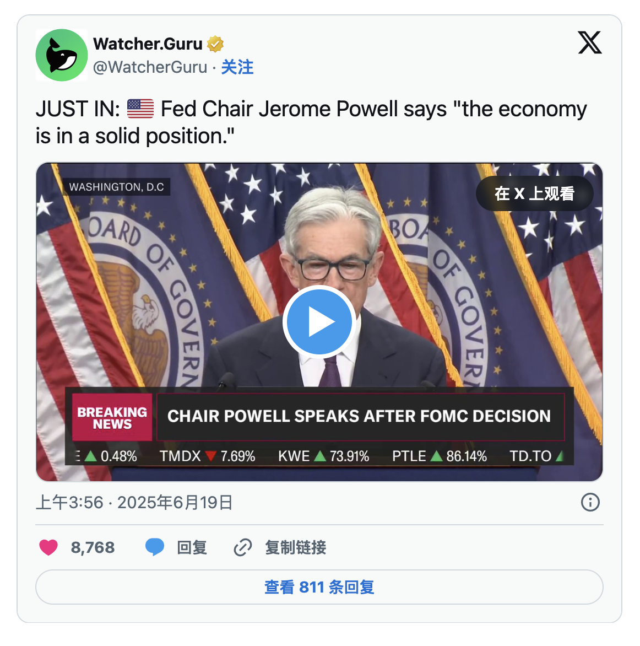Open the Watcher.Guru display name

(148, 44)
